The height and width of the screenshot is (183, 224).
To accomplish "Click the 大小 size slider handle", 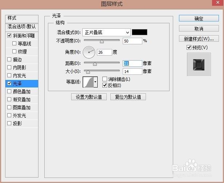I will click(x=88, y=72).
